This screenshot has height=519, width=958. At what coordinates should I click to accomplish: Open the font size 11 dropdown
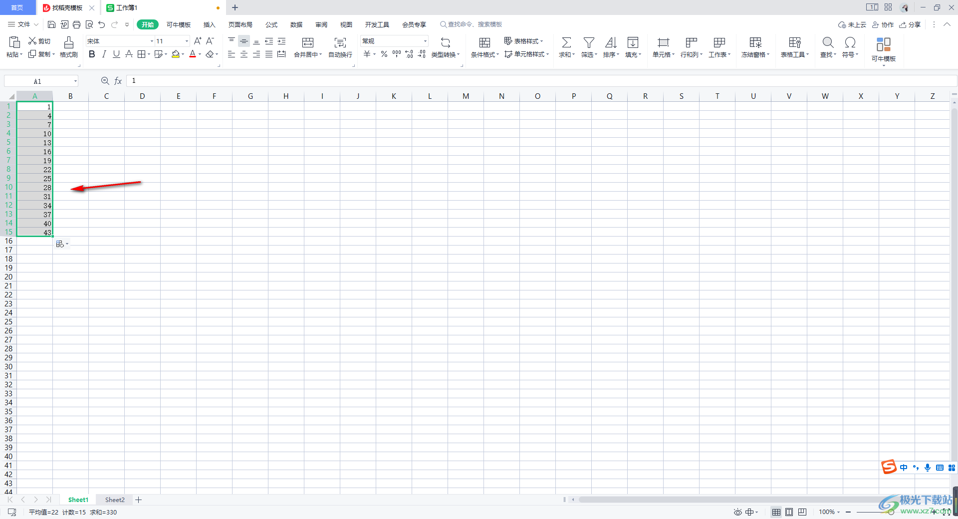[187, 41]
